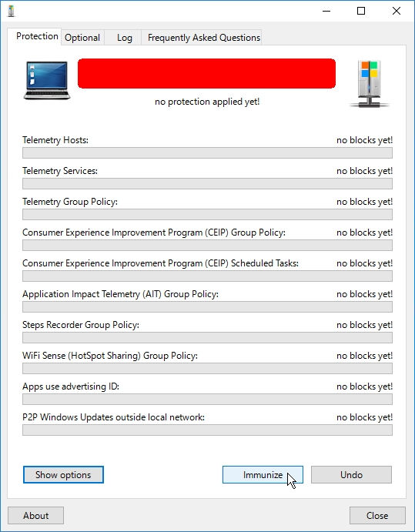Click the AIT Group Policy progress bar
415x532 pixels.
click(207, 306)
